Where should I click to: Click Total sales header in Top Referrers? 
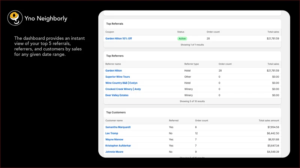click(x=273, y=64)
